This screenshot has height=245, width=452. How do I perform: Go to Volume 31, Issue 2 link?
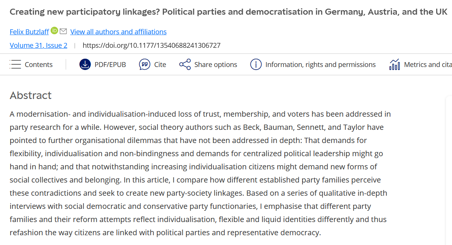coord(39,46)
